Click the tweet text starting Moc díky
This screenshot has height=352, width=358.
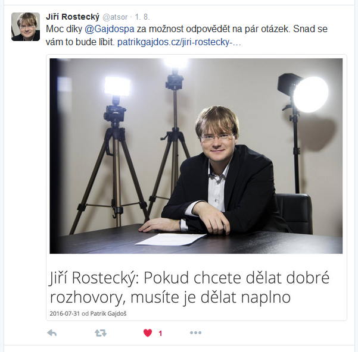[x=186, y=36]
